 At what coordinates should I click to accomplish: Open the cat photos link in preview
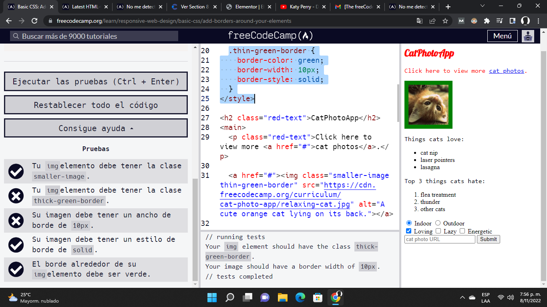point(507,71)
